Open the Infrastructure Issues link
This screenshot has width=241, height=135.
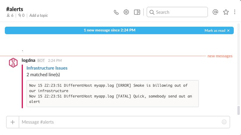[47, 68]
